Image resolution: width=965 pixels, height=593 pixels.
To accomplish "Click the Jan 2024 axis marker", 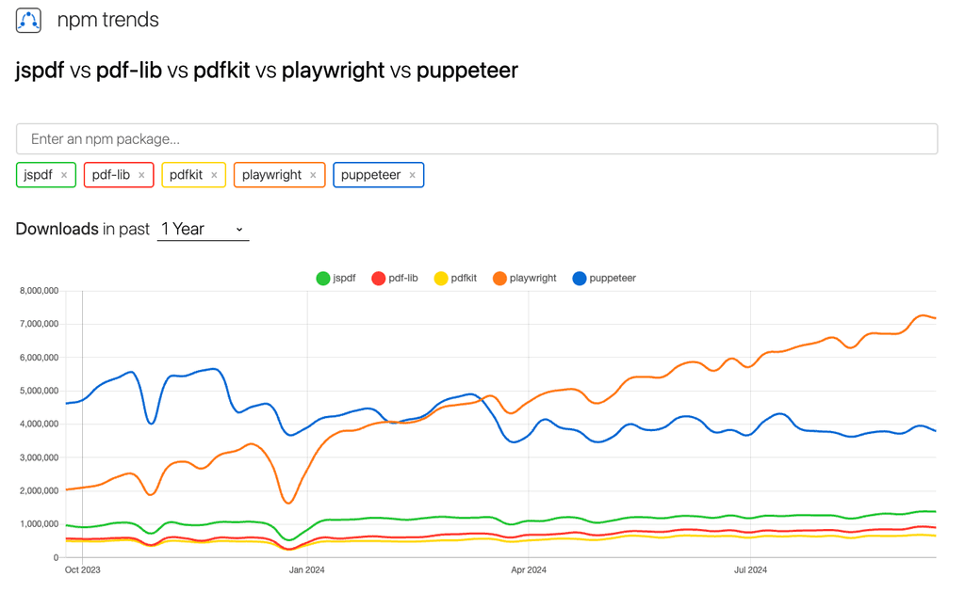I will (306, 569).
